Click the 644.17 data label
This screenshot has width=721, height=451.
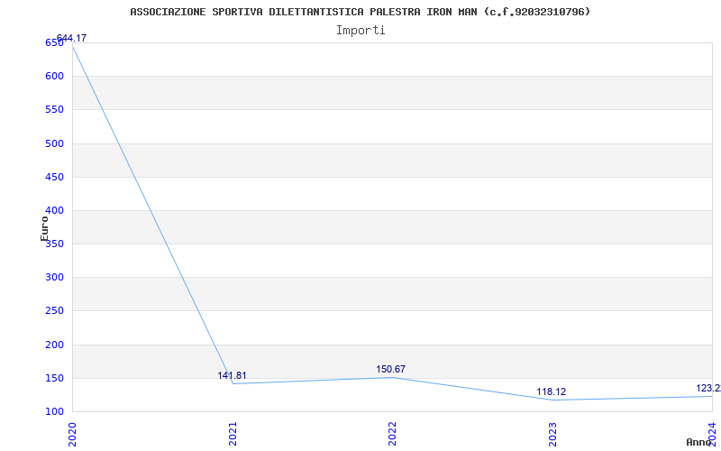click(71, 38)
